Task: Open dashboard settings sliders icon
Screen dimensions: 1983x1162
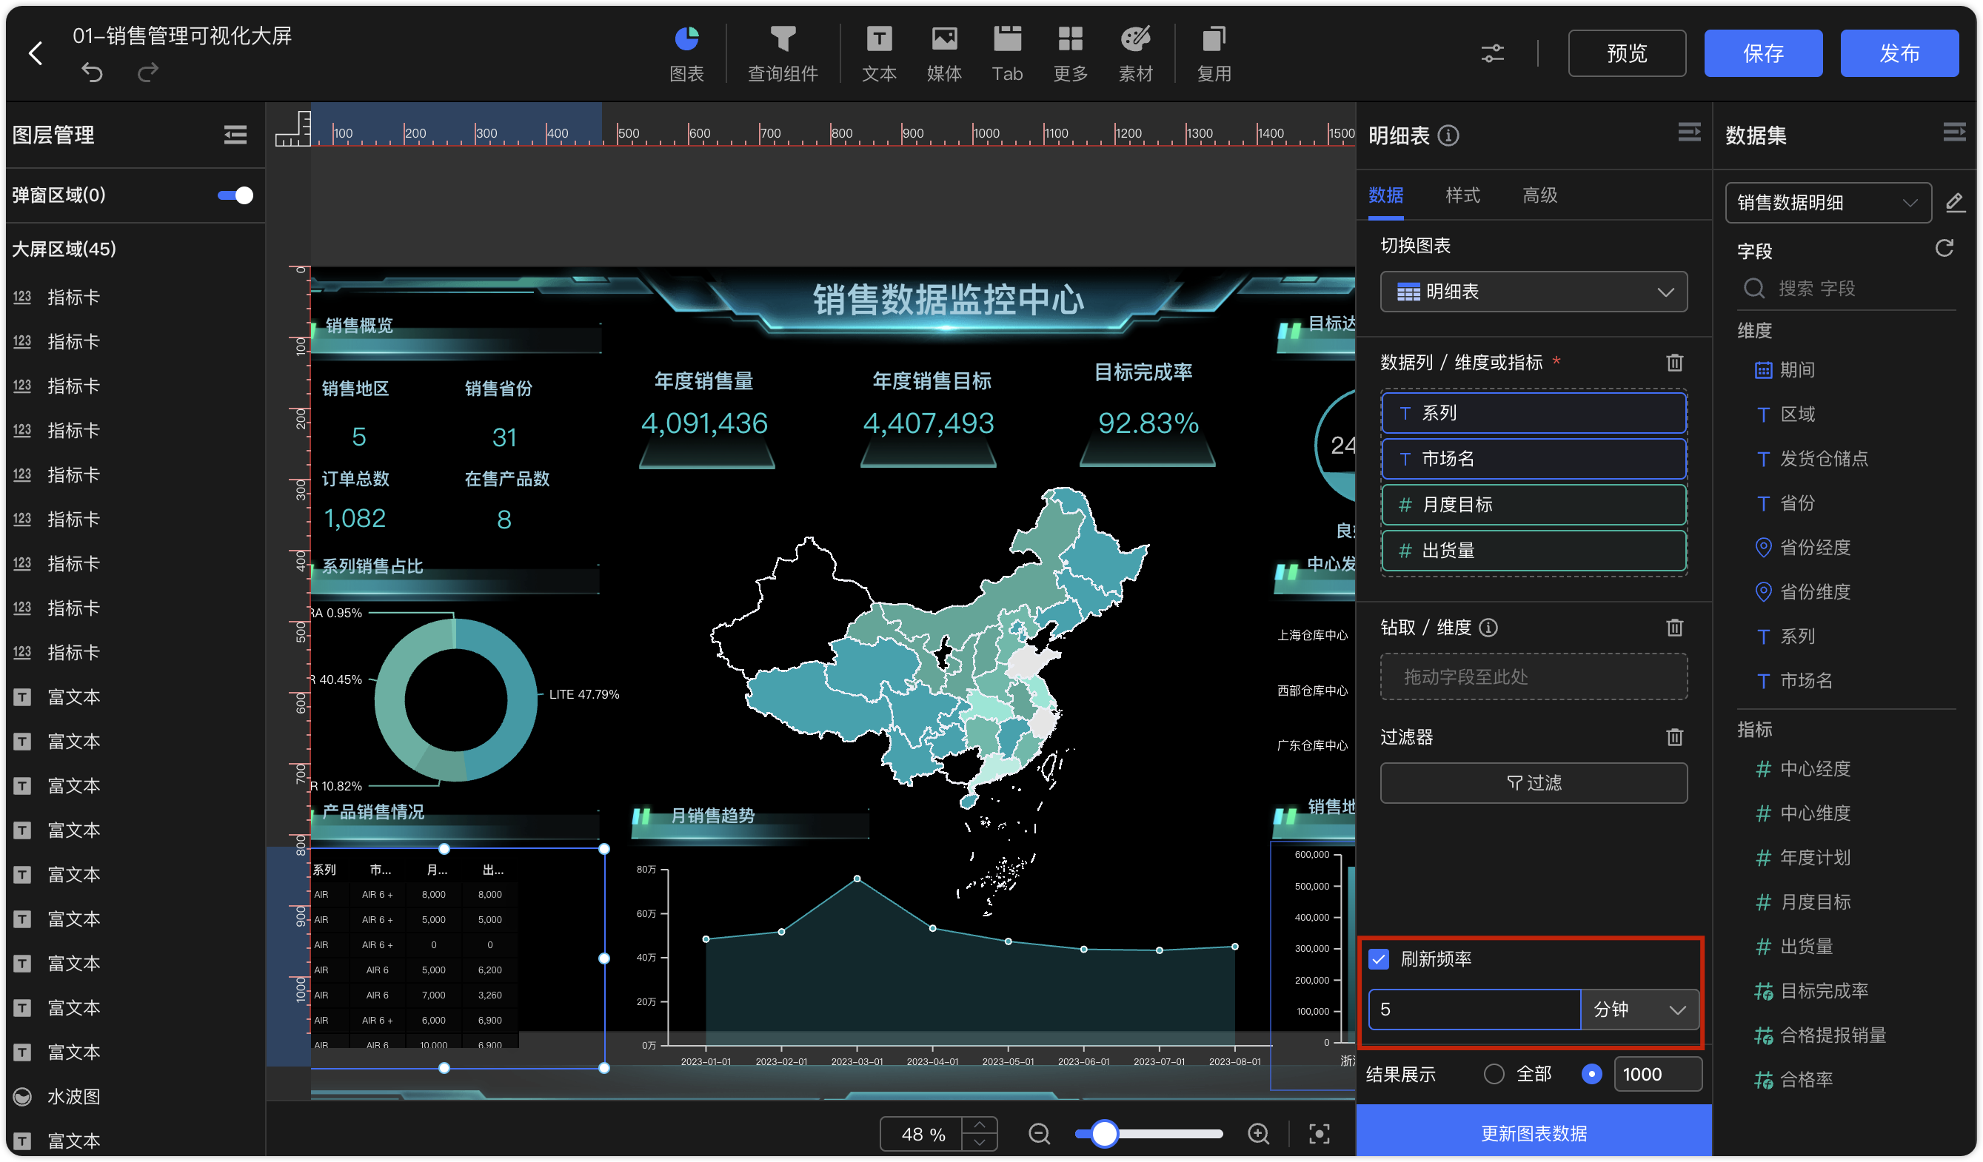Action: (x=1492, y=53)
